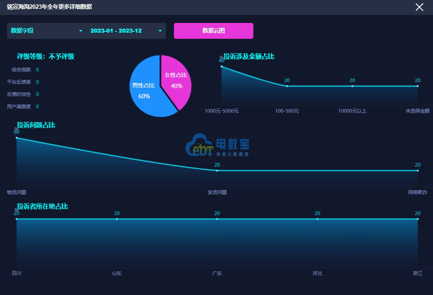Screen dimensions: 433x295
Task: Click the 河北 data point on region chart
Action: click(317, 219)
